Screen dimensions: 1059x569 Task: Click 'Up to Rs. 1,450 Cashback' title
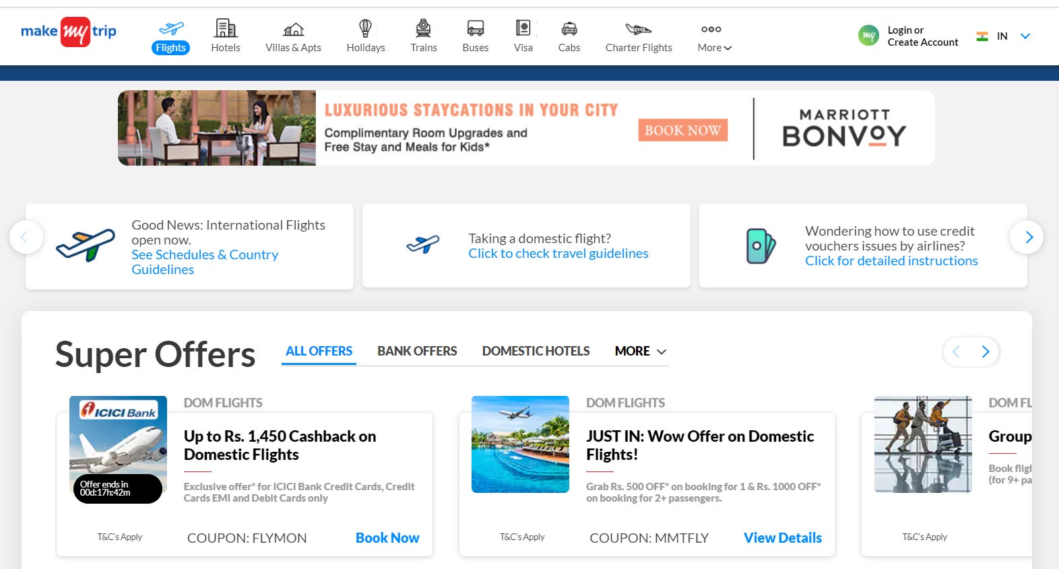[280, 445]
